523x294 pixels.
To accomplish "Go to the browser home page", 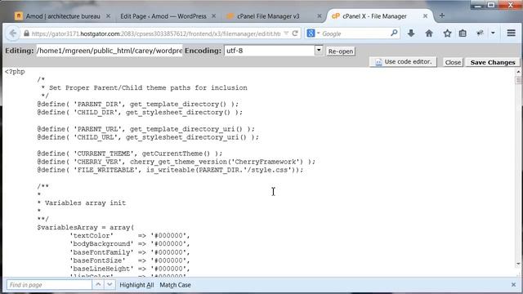I will coord(429,33).
